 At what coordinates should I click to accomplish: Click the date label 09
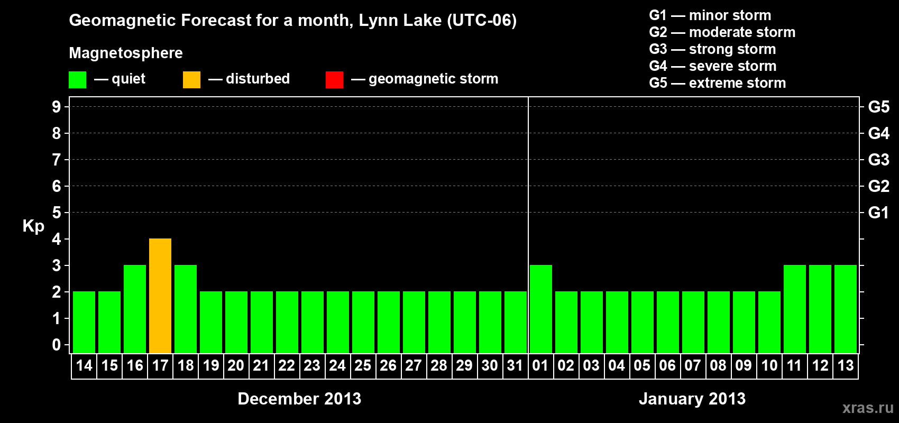[744, 365]
